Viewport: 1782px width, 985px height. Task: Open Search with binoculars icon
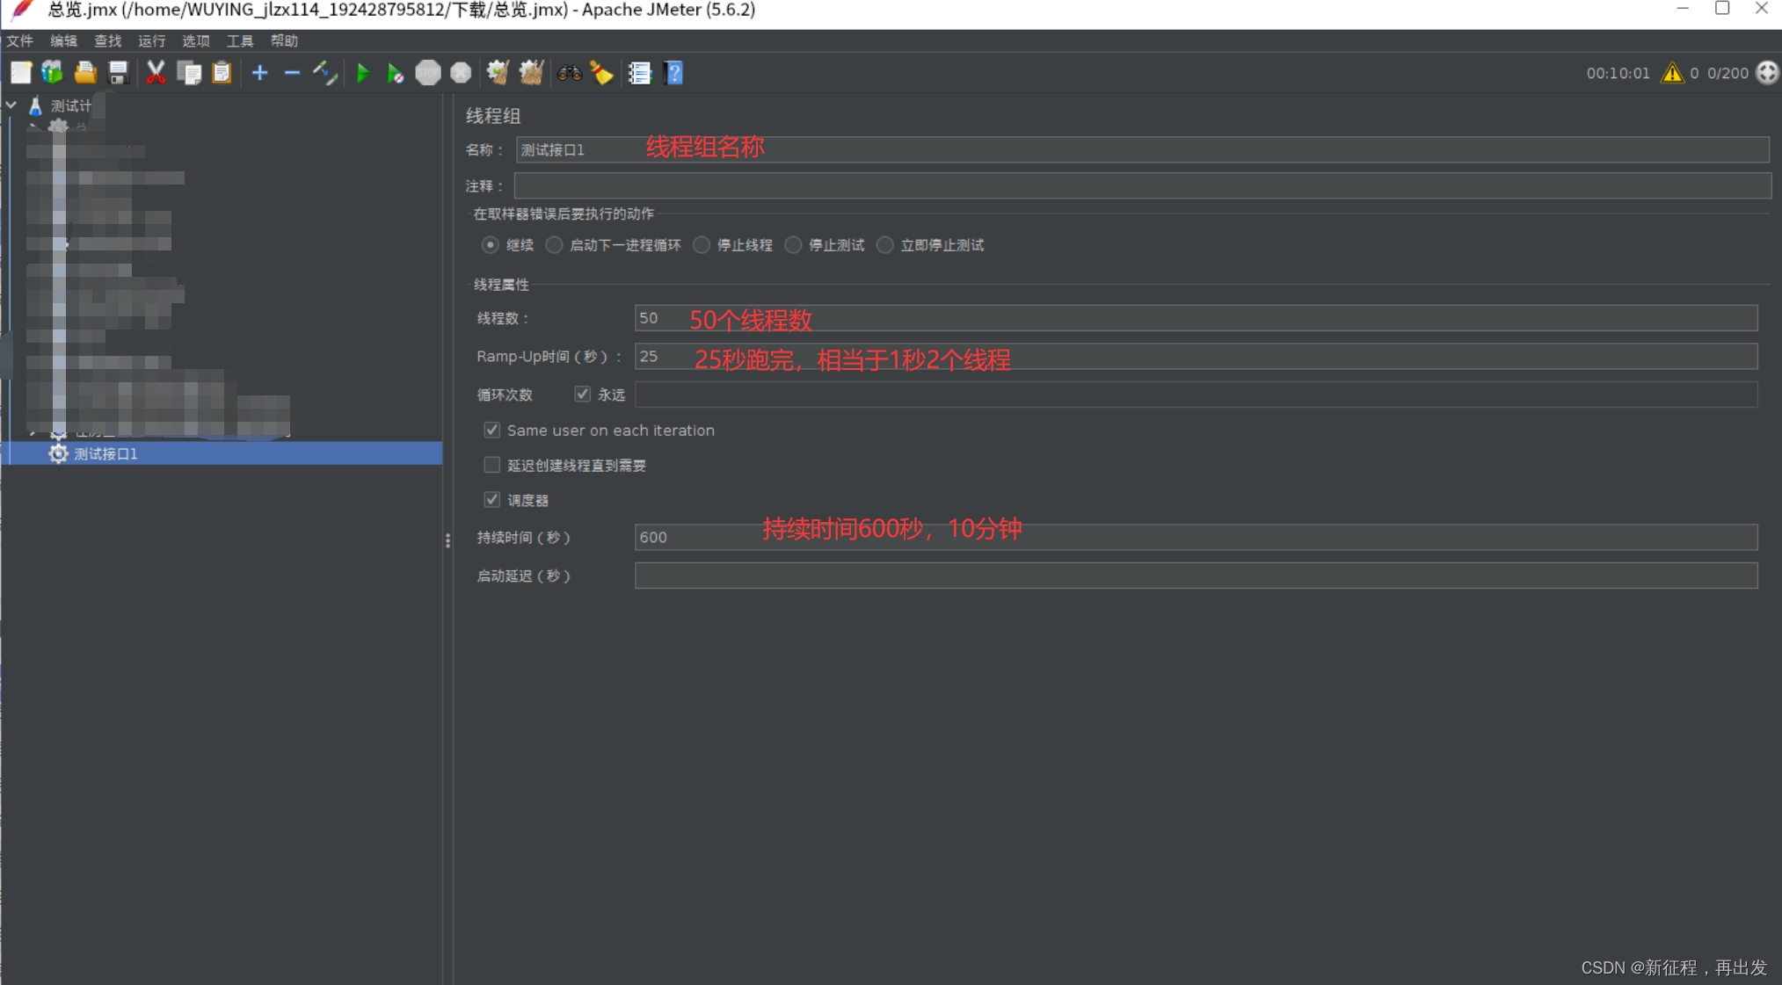tap(569, 73)
